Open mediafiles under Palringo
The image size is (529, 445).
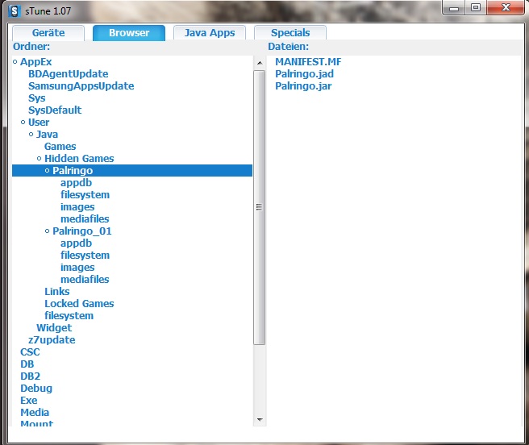click(x=85, y=219)
